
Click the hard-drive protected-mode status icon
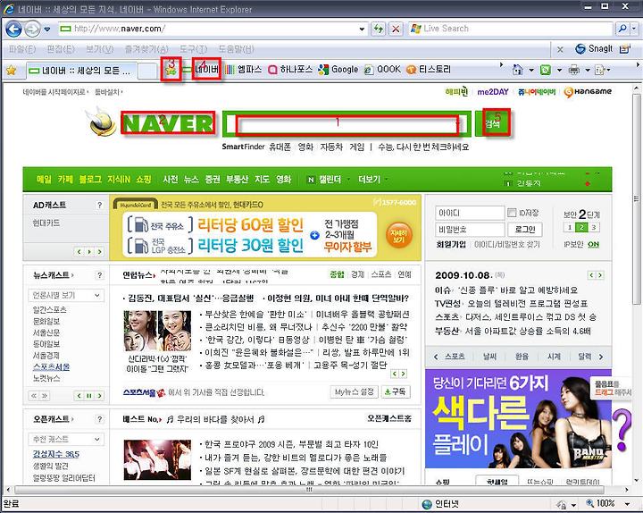tap(562, 504)
